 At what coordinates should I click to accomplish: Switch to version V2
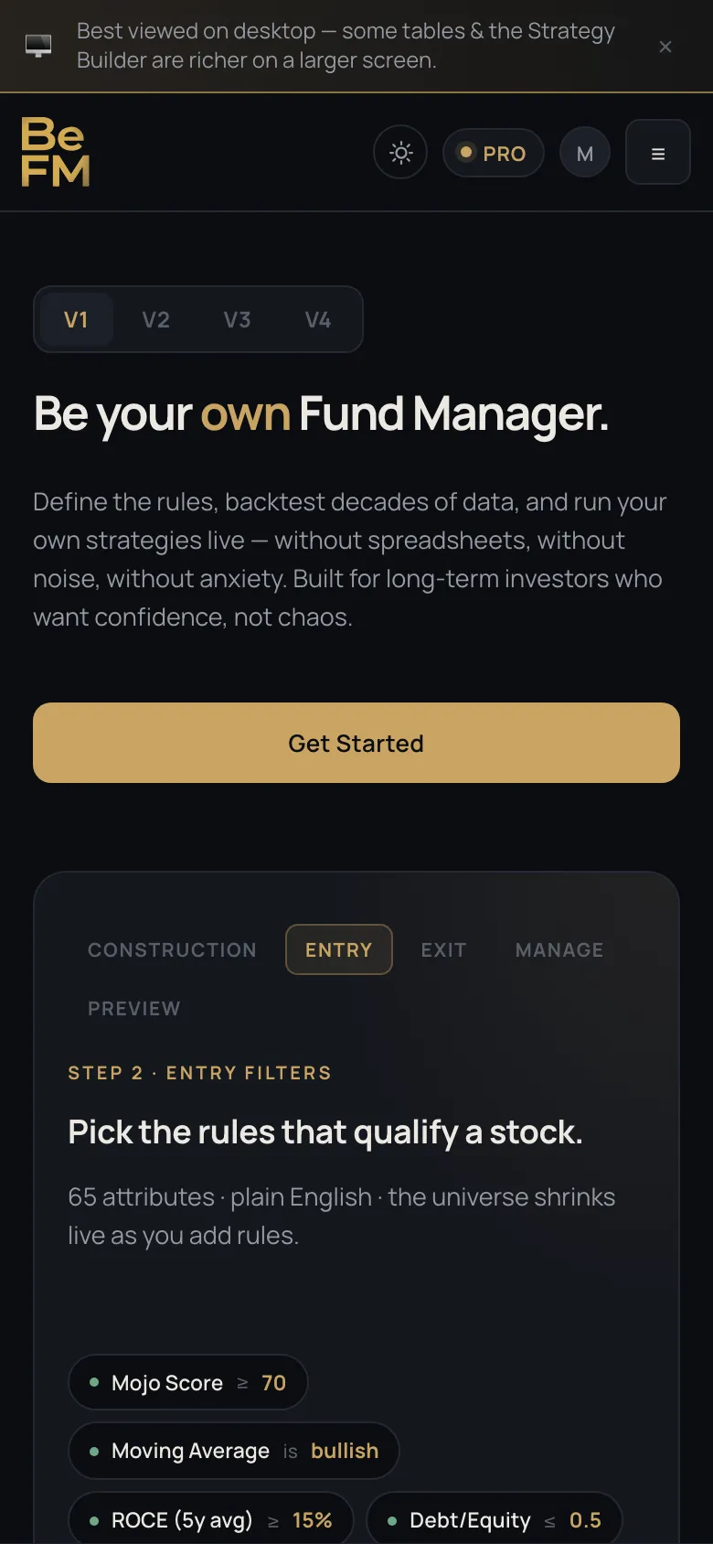coord(156,319)
